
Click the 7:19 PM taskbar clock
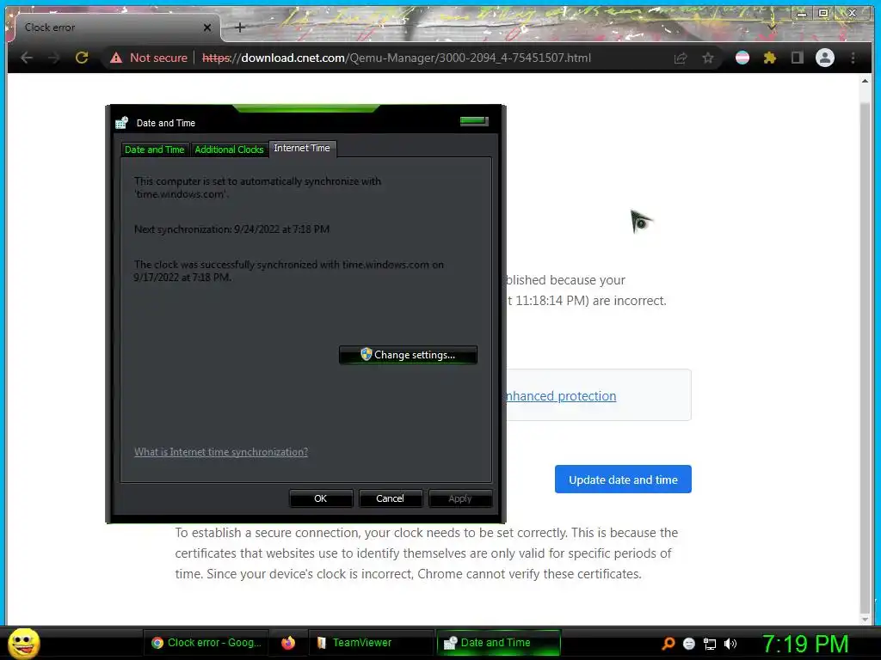click(804, 644)
